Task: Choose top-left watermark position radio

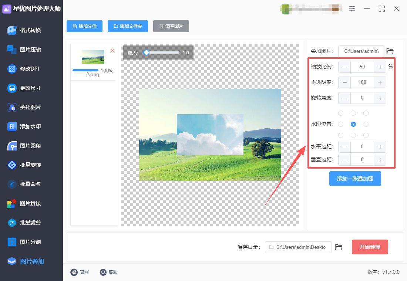Action: 341,113
